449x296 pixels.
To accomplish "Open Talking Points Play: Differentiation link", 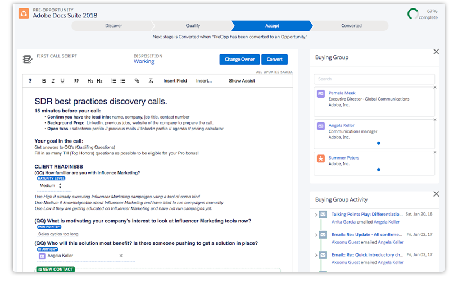I will (367, 214).
